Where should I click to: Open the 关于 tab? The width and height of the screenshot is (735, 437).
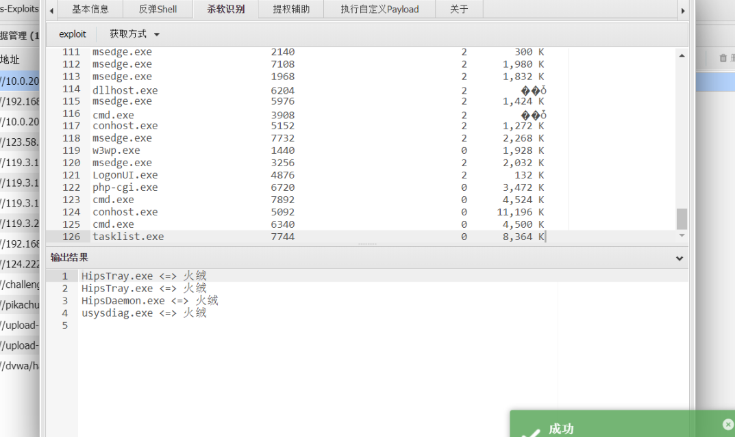459,10
